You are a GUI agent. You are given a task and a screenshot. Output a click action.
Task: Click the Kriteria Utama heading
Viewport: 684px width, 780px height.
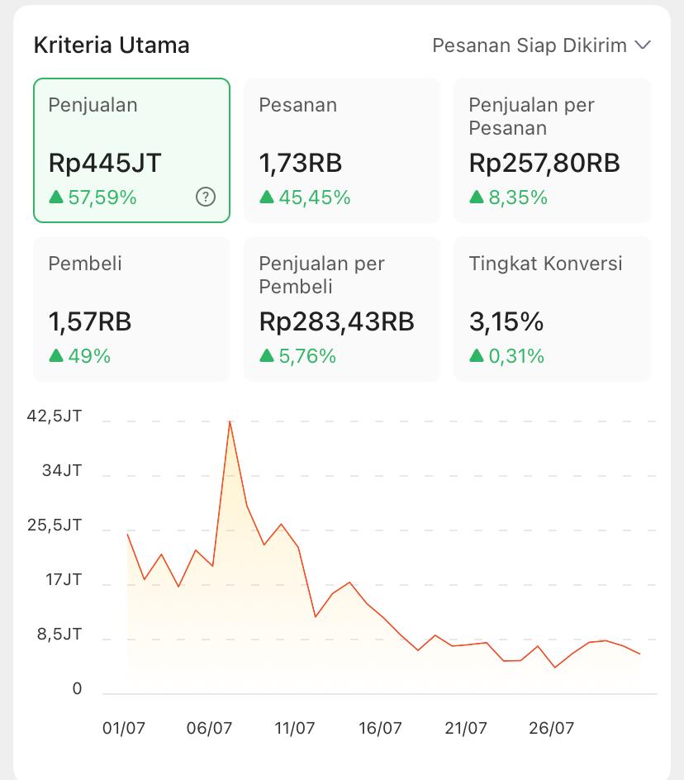coord(112,45)
